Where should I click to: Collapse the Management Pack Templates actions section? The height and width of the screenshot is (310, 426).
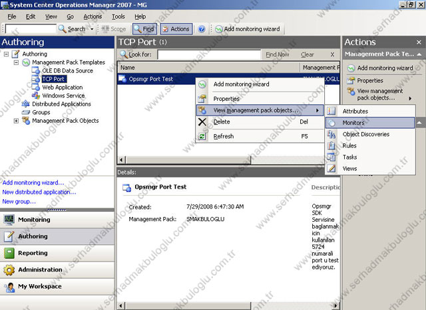pos(419,54)
